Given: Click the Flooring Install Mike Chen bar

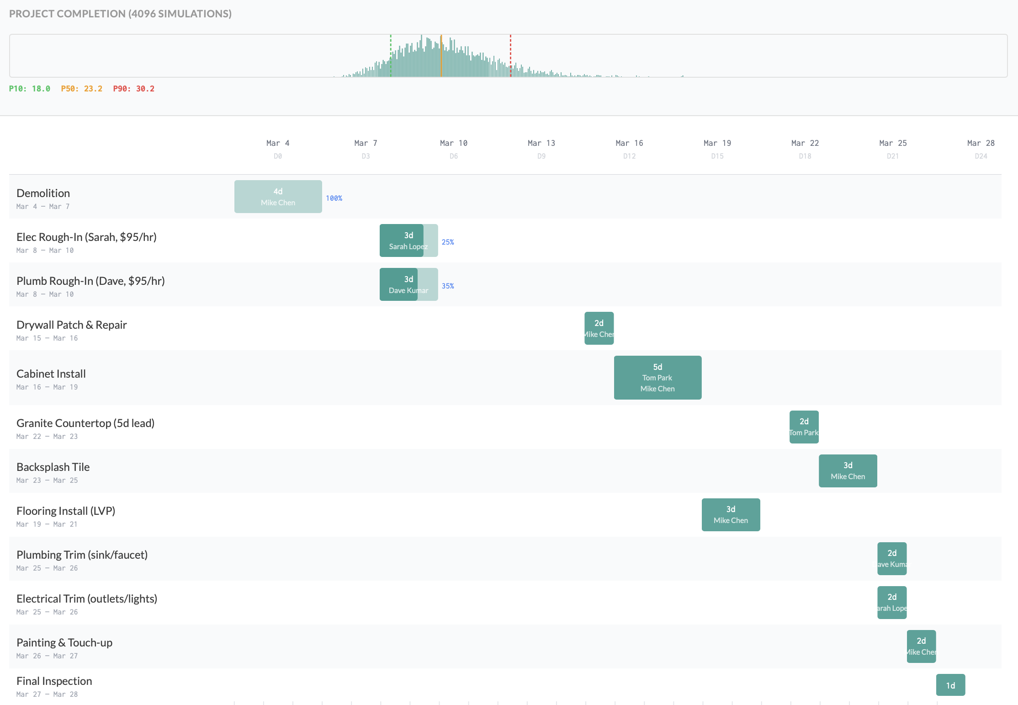Looking at the screenshot, I should tap(730, 514).
